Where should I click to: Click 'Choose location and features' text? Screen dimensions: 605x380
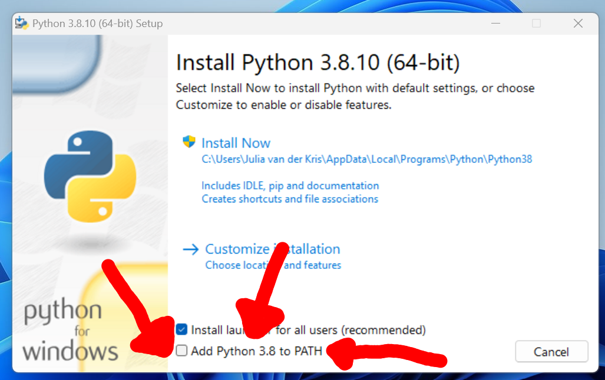(x=273, y=265)
